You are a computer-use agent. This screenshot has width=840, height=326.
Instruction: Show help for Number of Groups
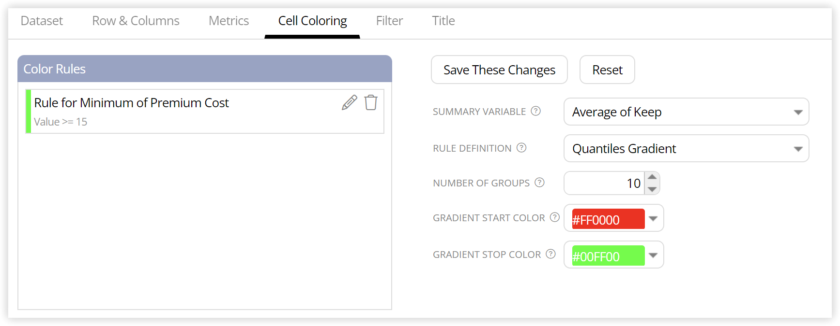pos(540,183)
